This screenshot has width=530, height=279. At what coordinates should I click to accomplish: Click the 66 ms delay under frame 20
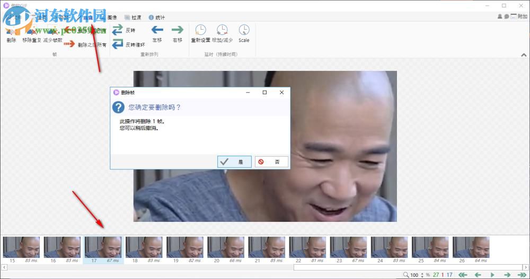[236, 261]
